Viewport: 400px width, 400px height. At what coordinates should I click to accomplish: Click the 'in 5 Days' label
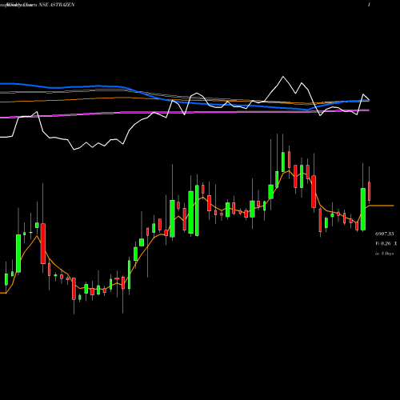pyautogui.click(x=384, y=254)
